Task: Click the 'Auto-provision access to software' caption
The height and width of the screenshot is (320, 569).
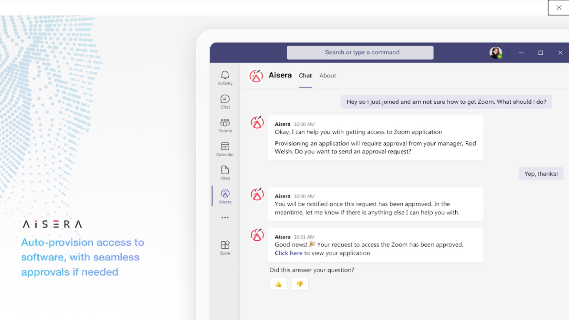Action: [82, 257]
